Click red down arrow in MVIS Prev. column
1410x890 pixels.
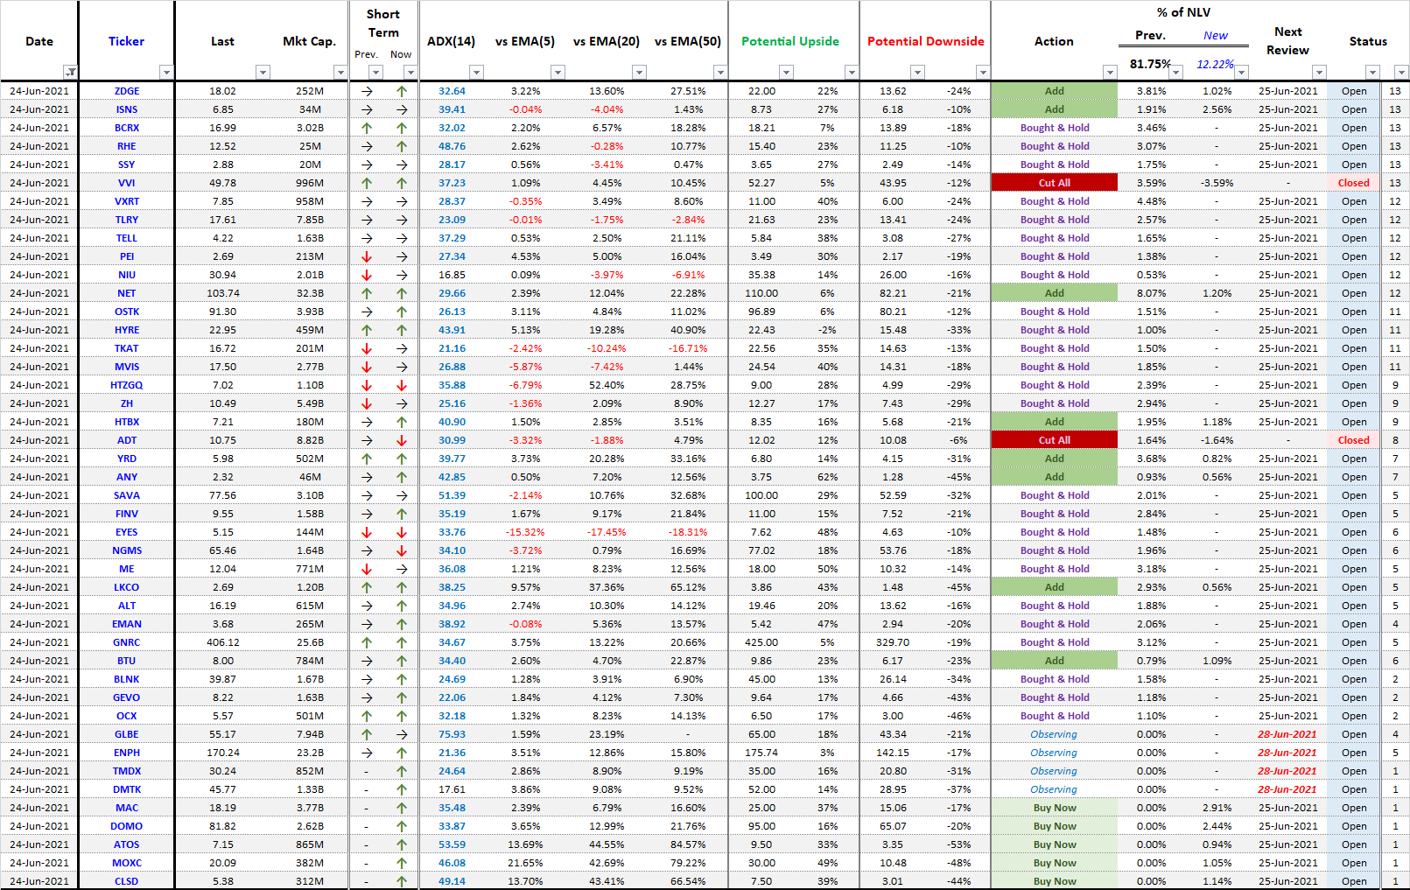coord(367,367)
